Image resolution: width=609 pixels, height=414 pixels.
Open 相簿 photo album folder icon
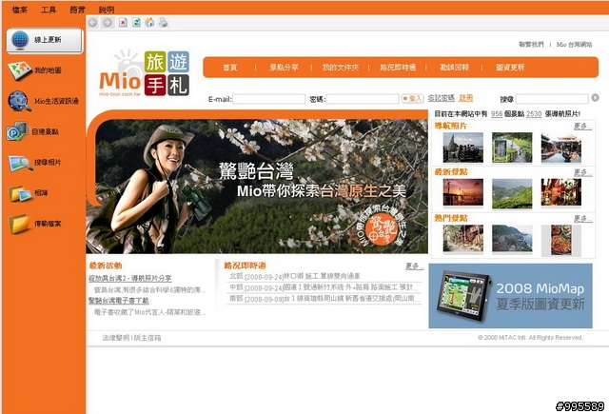tap(20, 193)
